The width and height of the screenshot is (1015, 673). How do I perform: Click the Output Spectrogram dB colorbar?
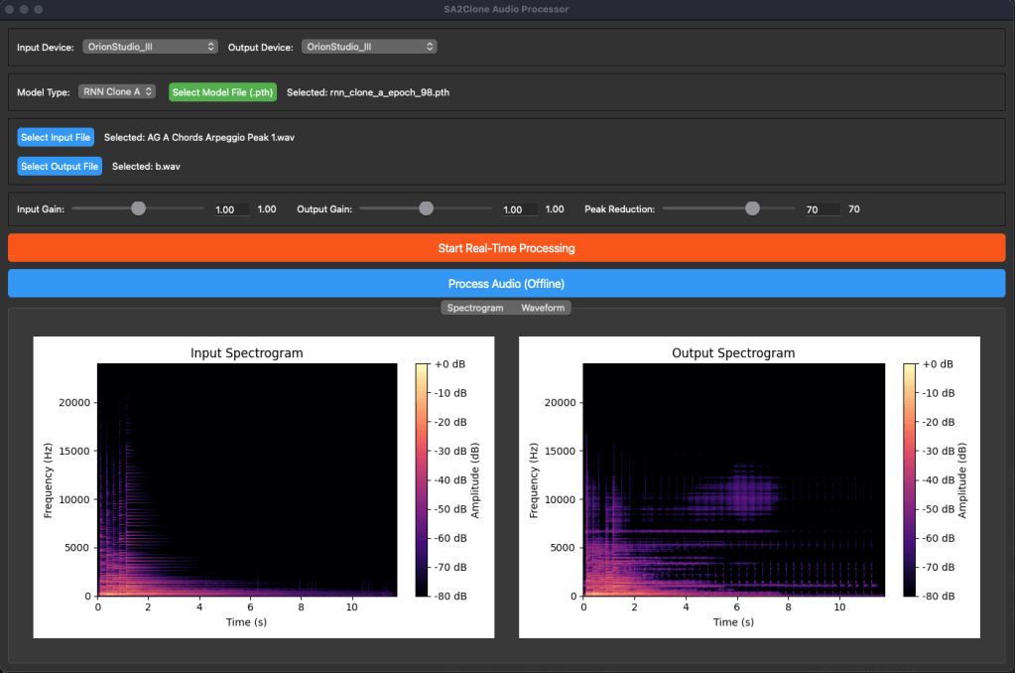[910, 479]
